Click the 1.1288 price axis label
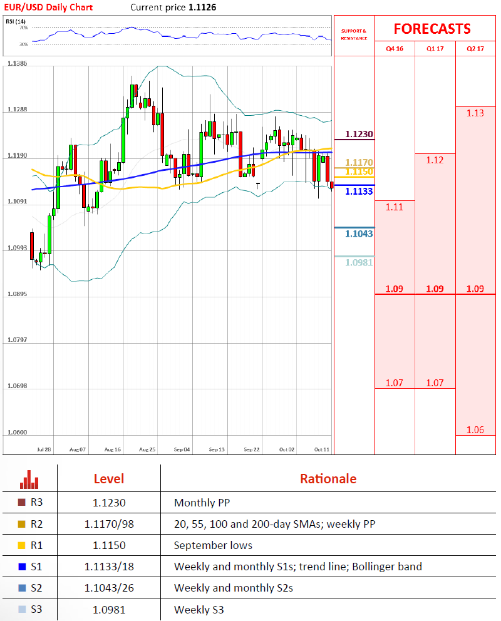The width and height of the screenshot is (501, 621). click(17, 110)
